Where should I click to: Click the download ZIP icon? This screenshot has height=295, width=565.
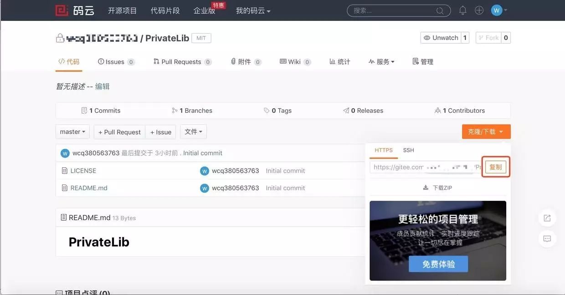point(426,187)
